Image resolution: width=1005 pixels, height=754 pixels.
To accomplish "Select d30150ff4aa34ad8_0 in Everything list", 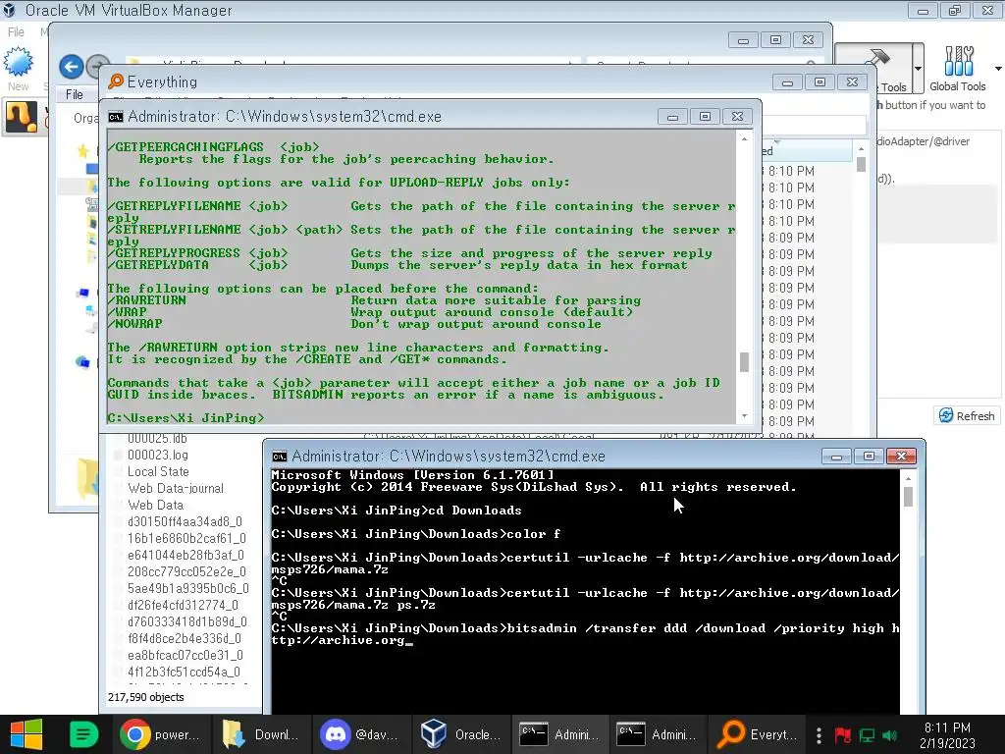I will tap(185, 521).
